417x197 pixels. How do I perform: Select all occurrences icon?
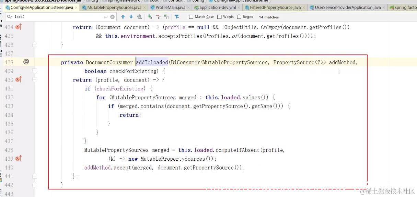tap(166, 17)
